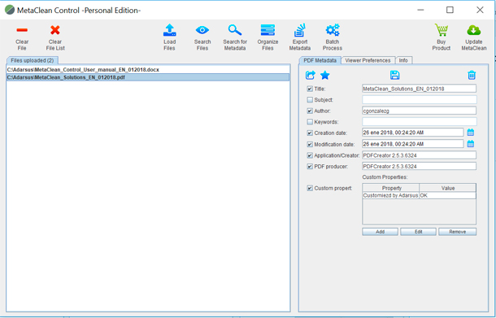The image size is (496, 318).
Task: Launch Search for Metadata magnifier tool
Action: point(235,30)
